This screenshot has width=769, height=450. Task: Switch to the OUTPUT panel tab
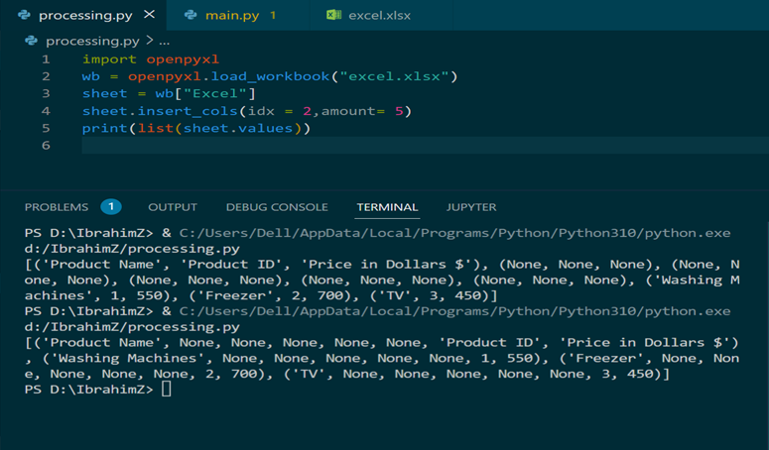(173, 207)
